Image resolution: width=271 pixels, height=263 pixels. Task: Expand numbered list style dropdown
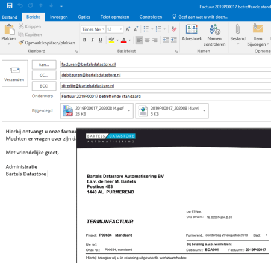(164, 29)
